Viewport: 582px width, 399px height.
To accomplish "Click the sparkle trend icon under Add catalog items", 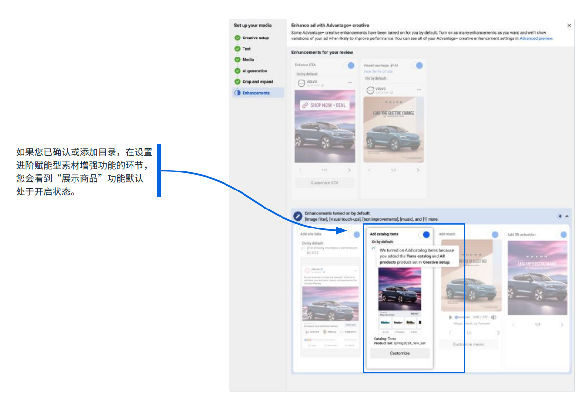I will [x=374, y=248].
